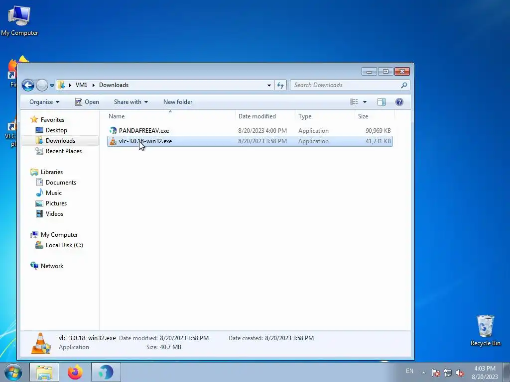The width and height of the screenshot is (510, 382).
Task: Open the Music library
Action: (54, 192)
